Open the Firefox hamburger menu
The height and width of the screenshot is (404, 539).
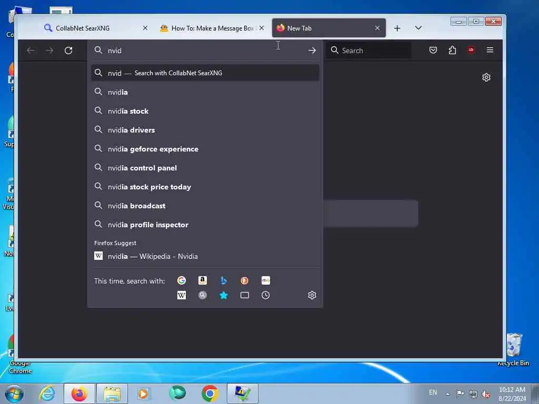click(490, 50)
